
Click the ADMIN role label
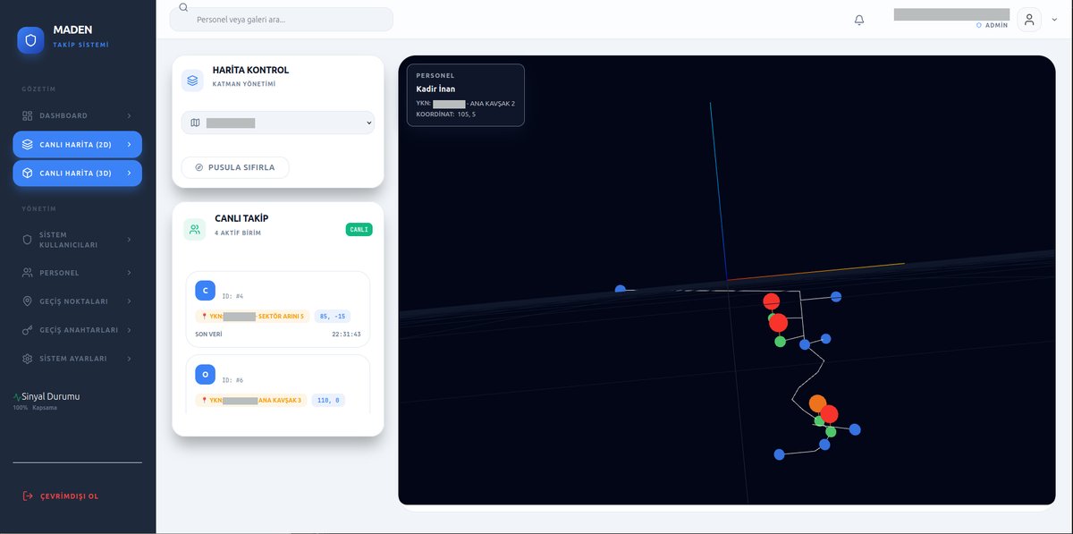coord(996,25)
